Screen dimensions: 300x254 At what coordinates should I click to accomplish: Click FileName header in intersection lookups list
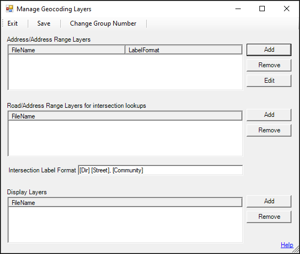coord(125,116)
